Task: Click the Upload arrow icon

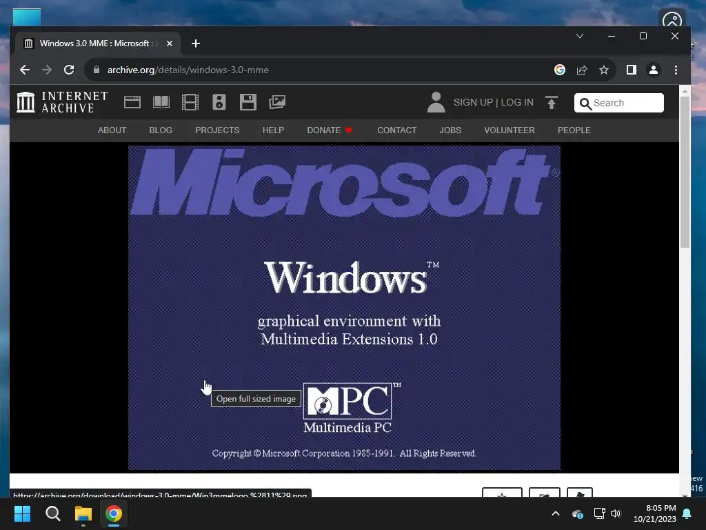Action: [x=551, y=102]
